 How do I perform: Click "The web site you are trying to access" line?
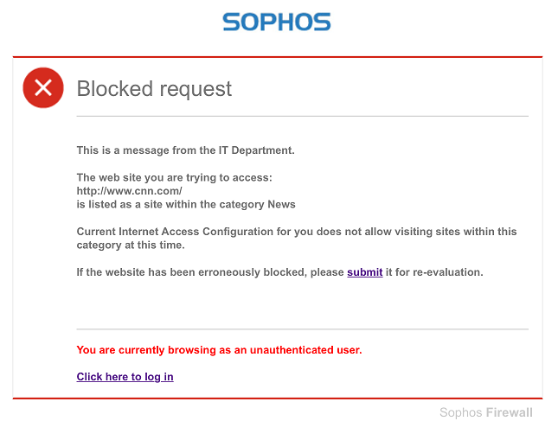click(x=175, y=177)
